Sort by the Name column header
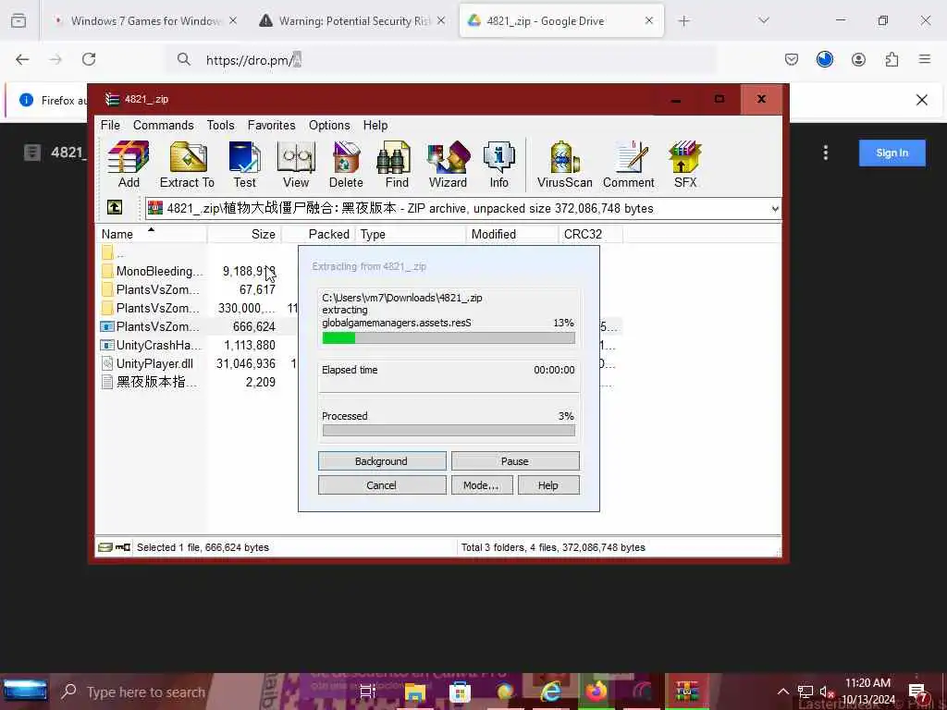 tap(151, 234)
